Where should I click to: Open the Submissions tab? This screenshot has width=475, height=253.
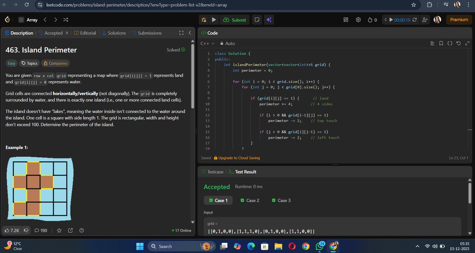tap(147, 33)
